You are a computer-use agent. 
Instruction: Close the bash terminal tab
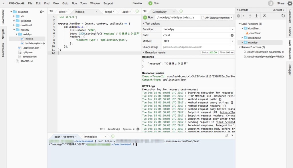(x=76, y=137)
